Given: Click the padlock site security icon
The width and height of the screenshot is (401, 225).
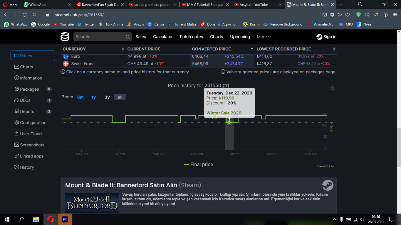Looking at the screenshot, I should [48, 15].
